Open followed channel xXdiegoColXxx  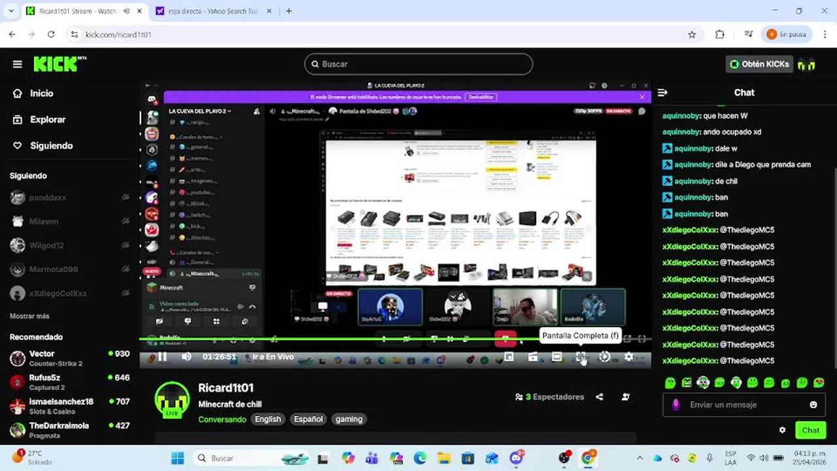[x=69, y=294]
